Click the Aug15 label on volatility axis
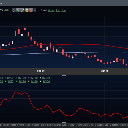Image resolution: width=128 pixels, height=128 pixels. pyautogui.click(x=100, y=125)
